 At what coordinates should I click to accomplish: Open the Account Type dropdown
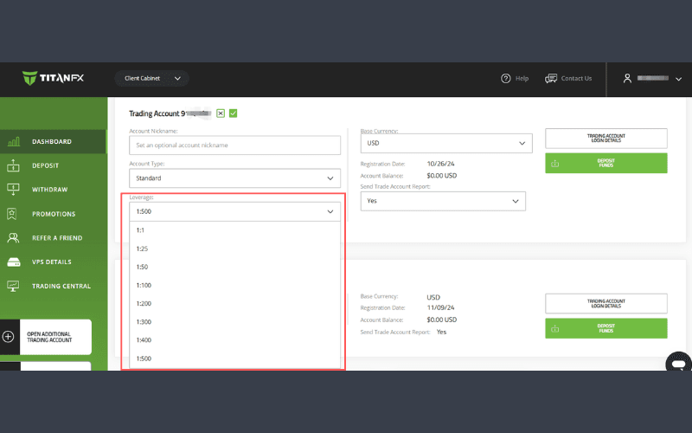pyautogui.click(x=234, y=178)
